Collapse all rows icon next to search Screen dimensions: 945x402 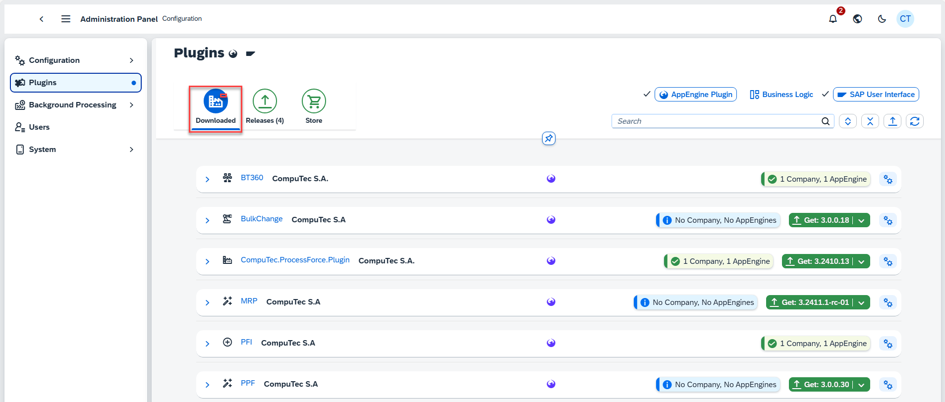pyautogui.click(x=870, y=121)
